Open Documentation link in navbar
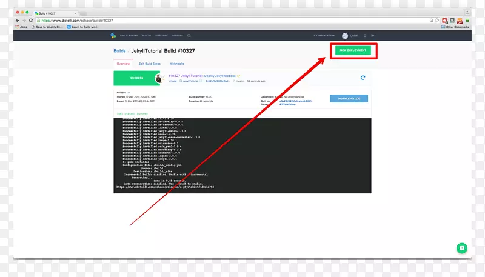 pos(324,36)
